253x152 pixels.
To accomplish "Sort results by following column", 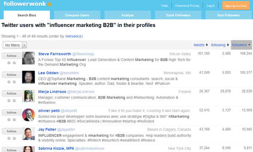I will [220, 45].
